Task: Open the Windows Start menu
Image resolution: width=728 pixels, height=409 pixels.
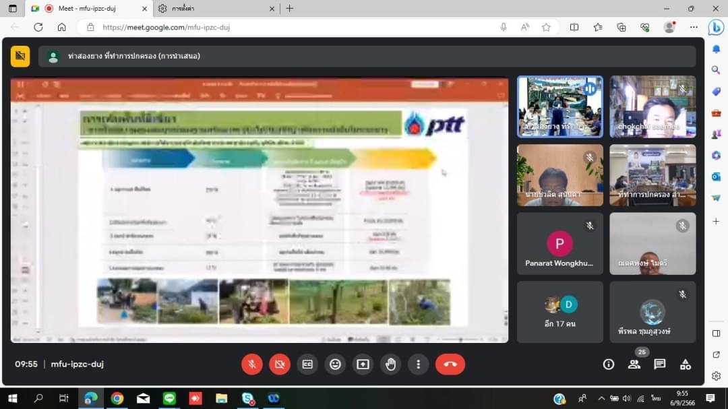Action: pyautogui.click(x=13, y=398)
